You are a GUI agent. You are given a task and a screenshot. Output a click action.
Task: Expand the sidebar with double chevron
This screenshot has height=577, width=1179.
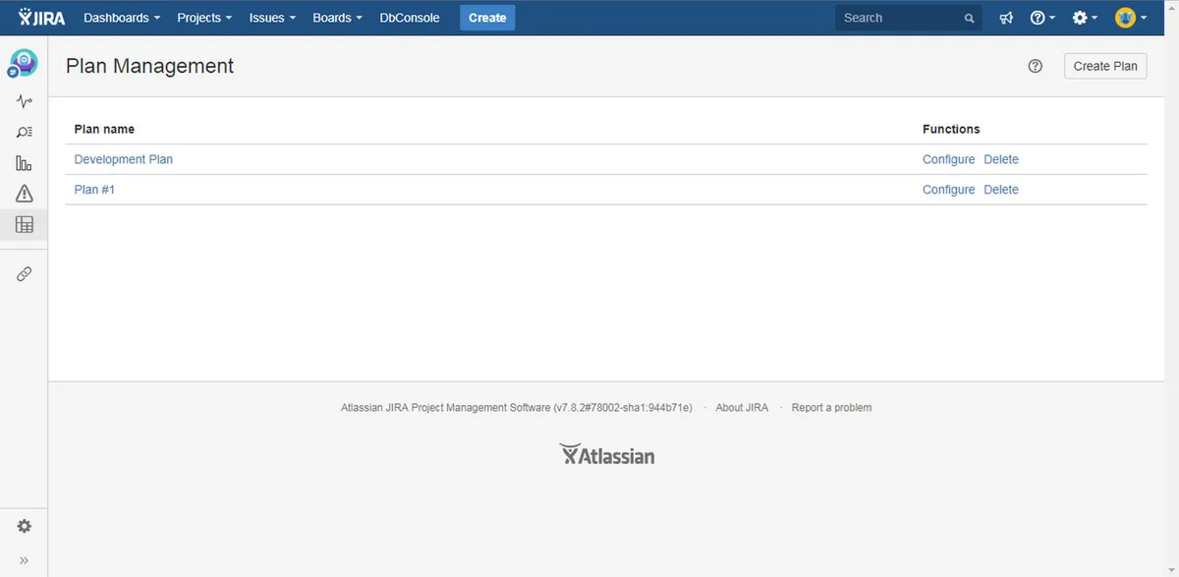(x=25, y=560)
